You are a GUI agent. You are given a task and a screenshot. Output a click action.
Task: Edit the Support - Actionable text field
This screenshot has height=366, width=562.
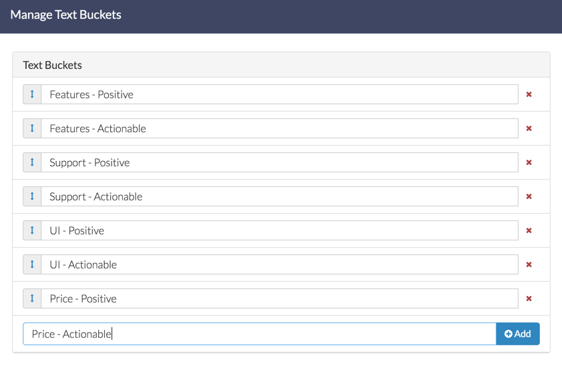pyautogui.click(x=279, y=197)
